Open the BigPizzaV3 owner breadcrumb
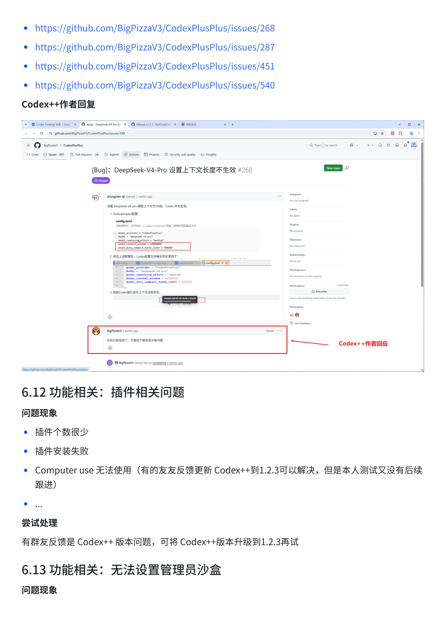The width and height of the screenshot is (445, 629). (51, 146)
